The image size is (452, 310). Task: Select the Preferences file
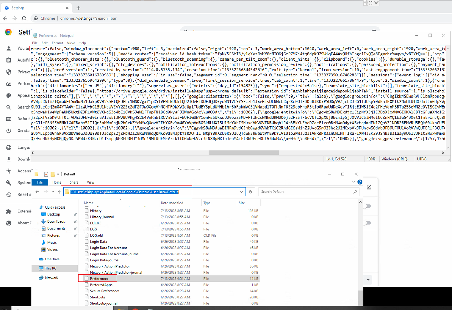pos(99,279)
